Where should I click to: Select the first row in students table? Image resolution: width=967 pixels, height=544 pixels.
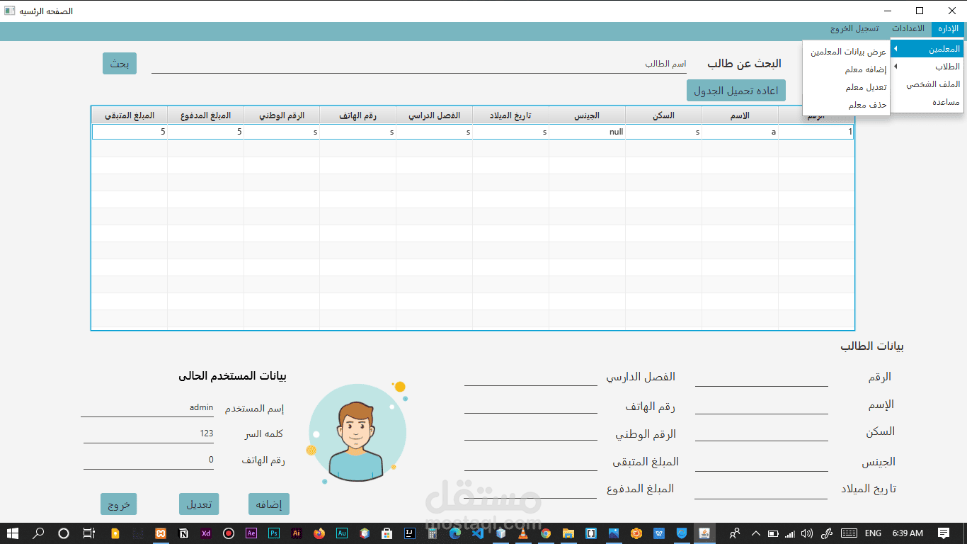click(473, 132)
